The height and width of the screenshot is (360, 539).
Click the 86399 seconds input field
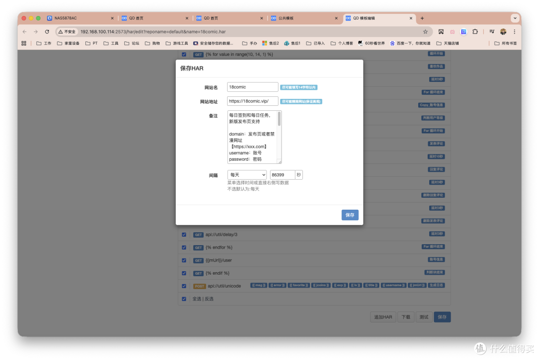282,175
